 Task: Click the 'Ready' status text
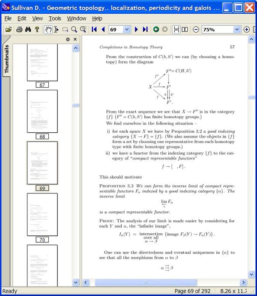point(9,291)
